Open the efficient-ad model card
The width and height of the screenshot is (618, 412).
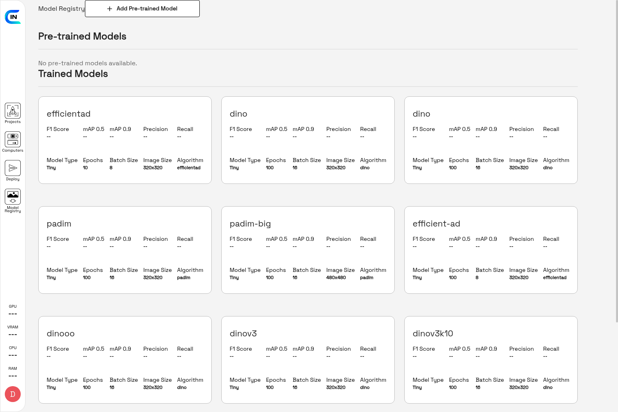pyautogui.click(x=490, y=250)
